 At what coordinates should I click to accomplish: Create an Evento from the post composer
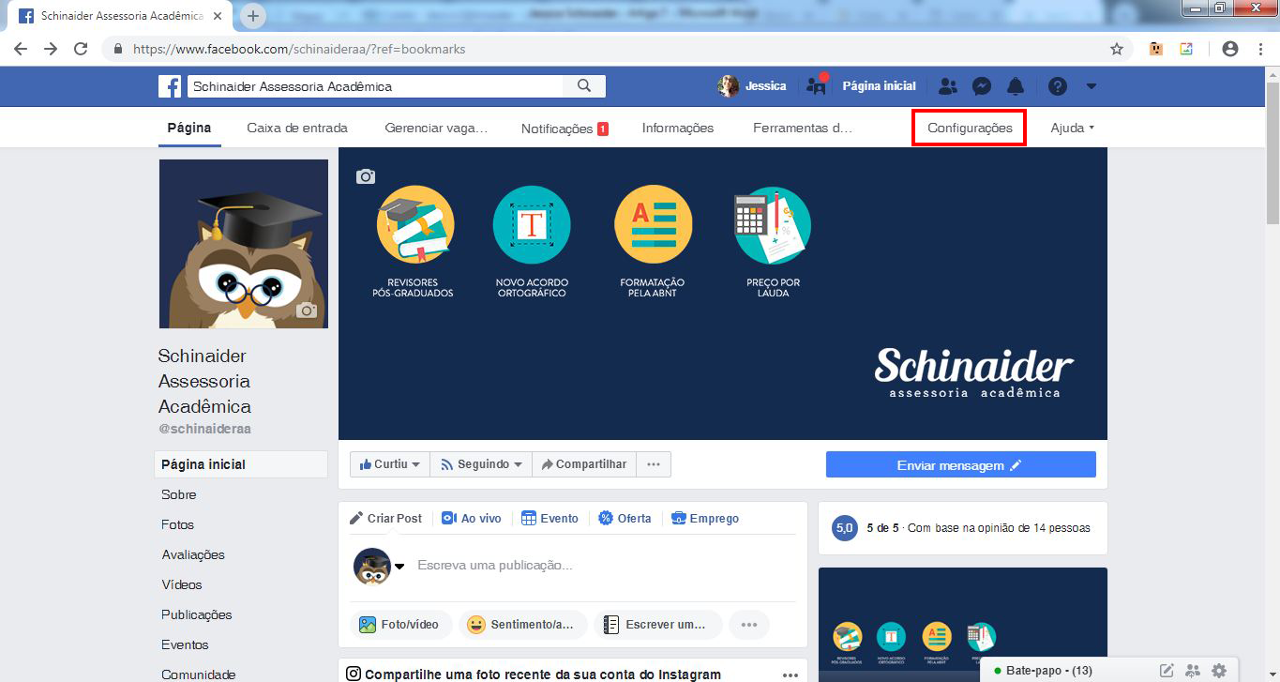click(x=550, y=518)
